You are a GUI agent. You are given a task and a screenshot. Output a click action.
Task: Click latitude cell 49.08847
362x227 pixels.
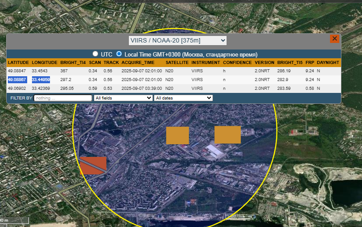[x=17, y=71]
